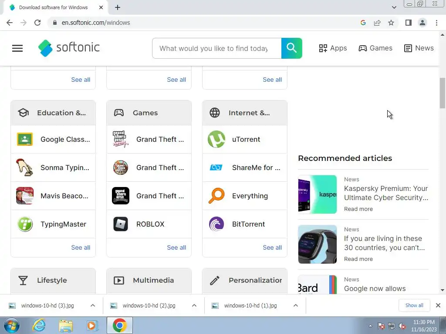Screen dimensions: 446x334
Task: Click the share page icon in address bar
Action: (x=377, y=23)
